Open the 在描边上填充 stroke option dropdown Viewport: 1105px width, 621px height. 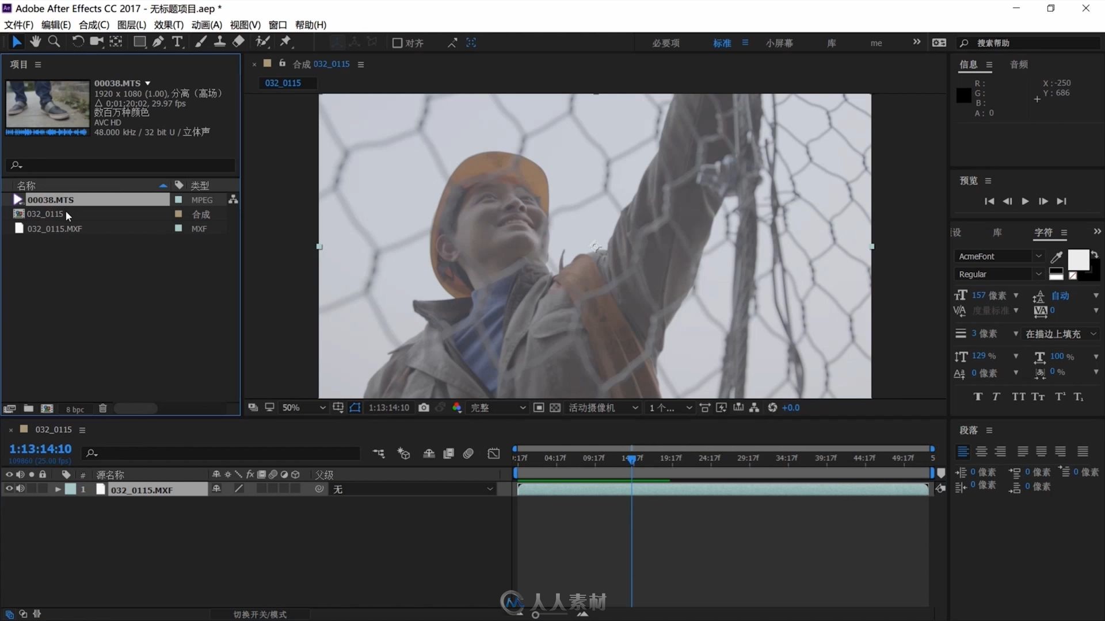(1061, 334)
